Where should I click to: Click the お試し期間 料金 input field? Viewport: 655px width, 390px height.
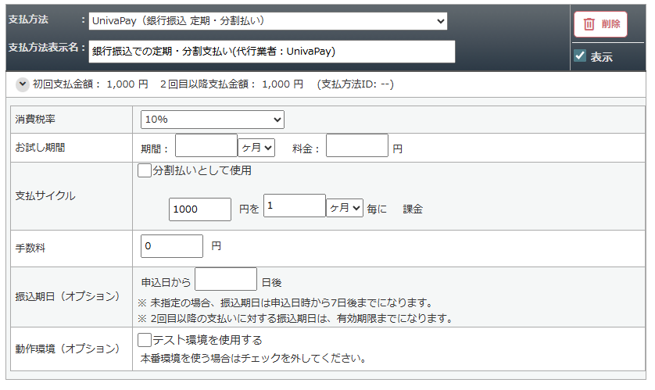pyautogui.click(x=356, y=146)
